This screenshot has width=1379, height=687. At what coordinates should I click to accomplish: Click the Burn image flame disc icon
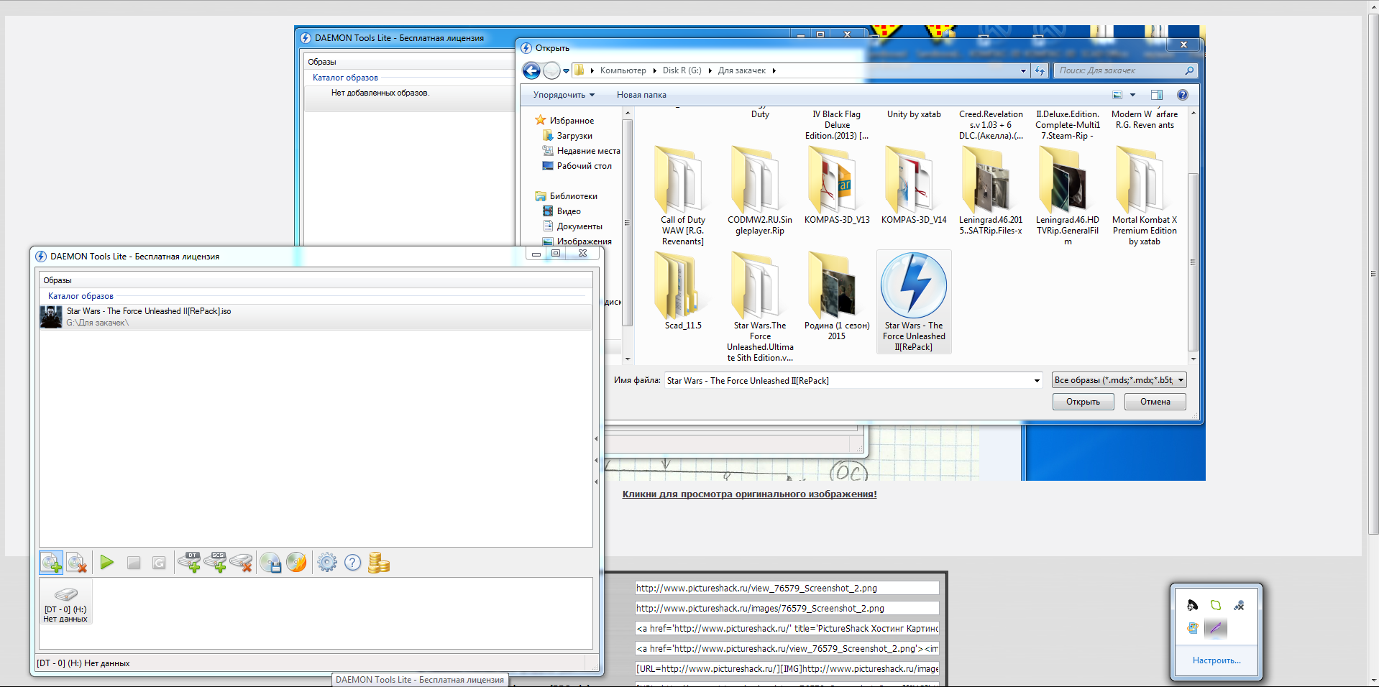pos(296,563)
